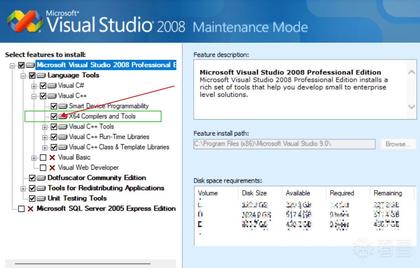Expand the Visual C# tree node

34,86
